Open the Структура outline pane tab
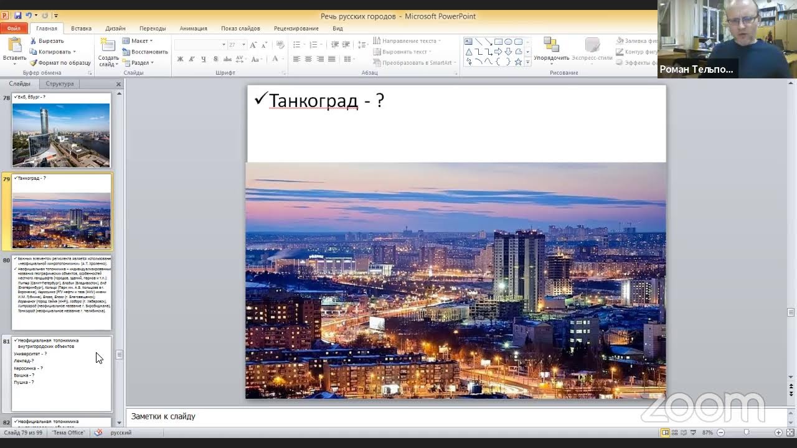Screen dimensions: 797x448 tap(59, 83)
